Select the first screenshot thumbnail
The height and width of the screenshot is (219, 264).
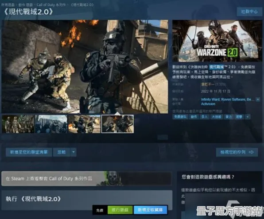[x=18, y=124]
